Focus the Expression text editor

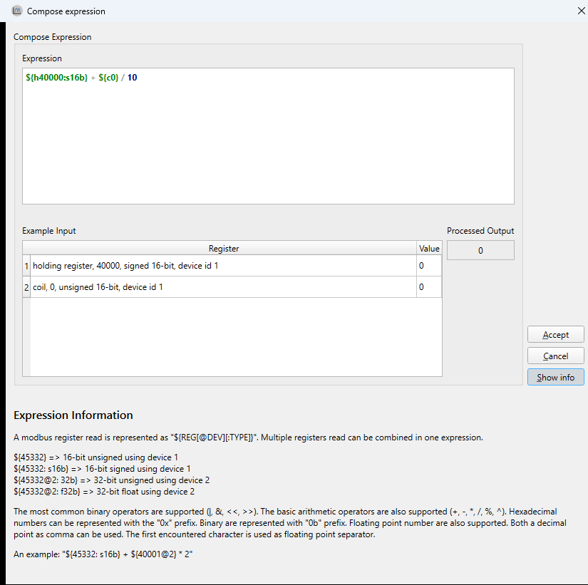pyautogui.click(x=268, y=136)
